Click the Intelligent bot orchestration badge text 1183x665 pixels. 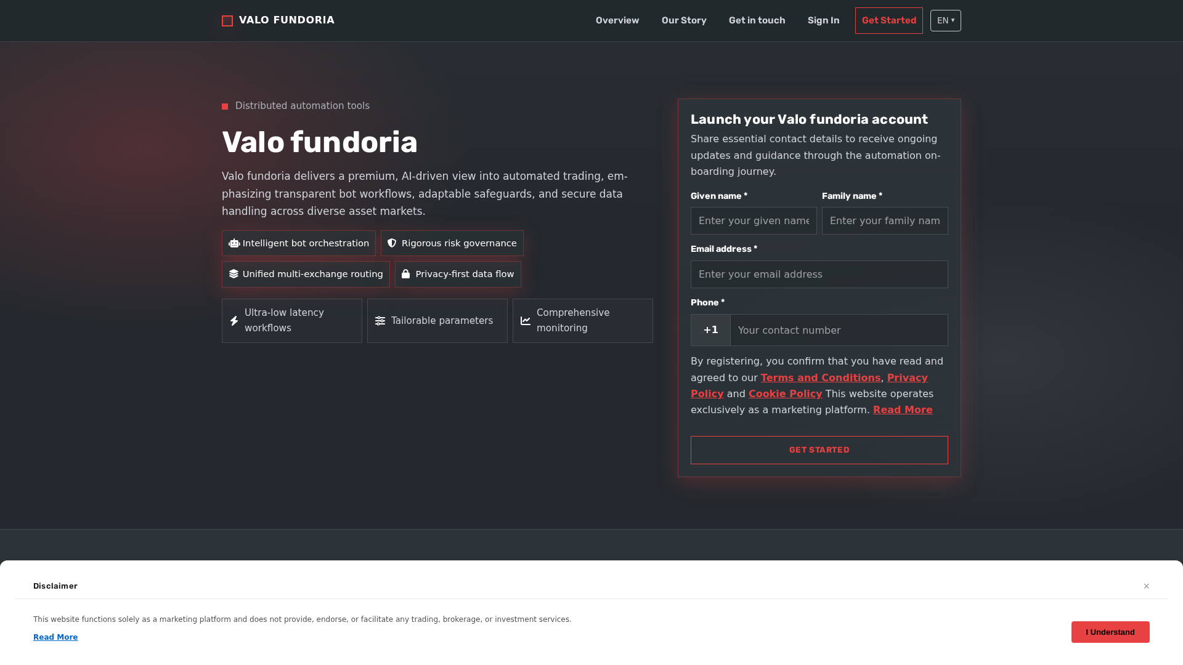coord(306,243)
